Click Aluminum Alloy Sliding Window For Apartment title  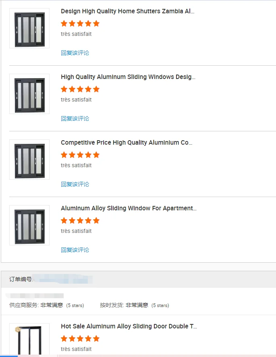point(129,208)
